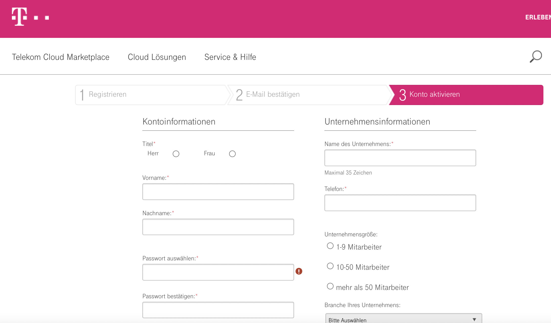Image resolution: width=551 pixels, height=323 pixels.
Task: Focus the Vorname input field
Action: tap(218, 192)
